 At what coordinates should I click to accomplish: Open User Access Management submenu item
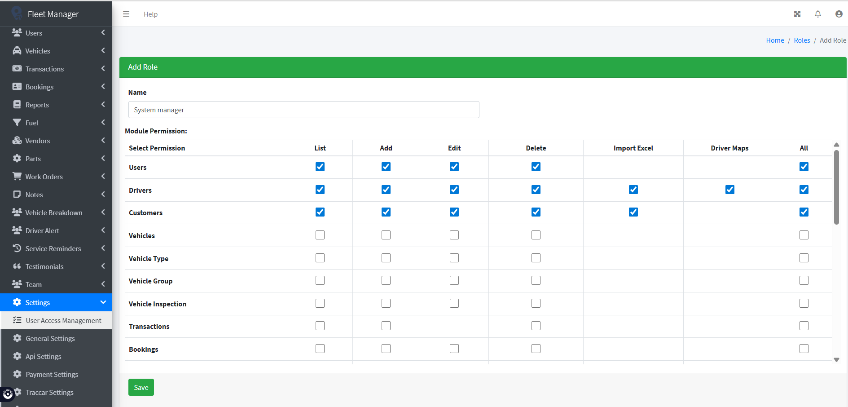click(63, 320)
